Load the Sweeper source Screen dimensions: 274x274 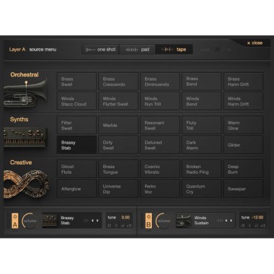[243, 189]
